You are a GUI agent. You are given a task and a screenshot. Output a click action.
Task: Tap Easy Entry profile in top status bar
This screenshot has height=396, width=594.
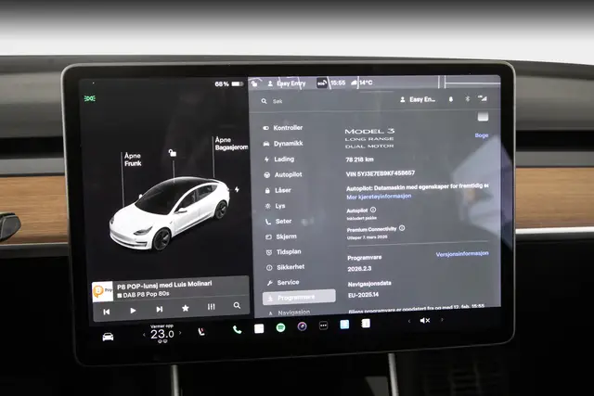pos(287,83)
